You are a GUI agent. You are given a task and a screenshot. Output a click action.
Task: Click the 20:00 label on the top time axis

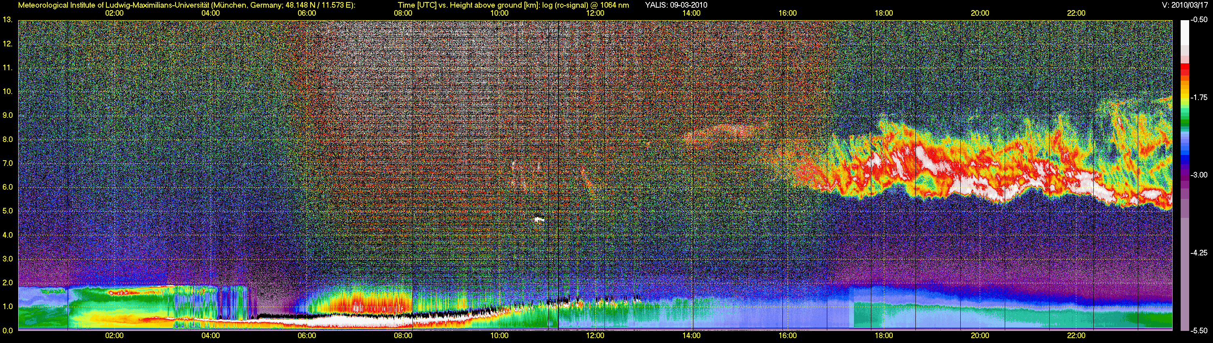(980, 13)
